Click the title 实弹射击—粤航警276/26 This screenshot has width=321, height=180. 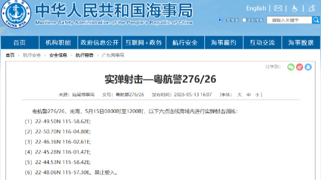coord(160,79)
